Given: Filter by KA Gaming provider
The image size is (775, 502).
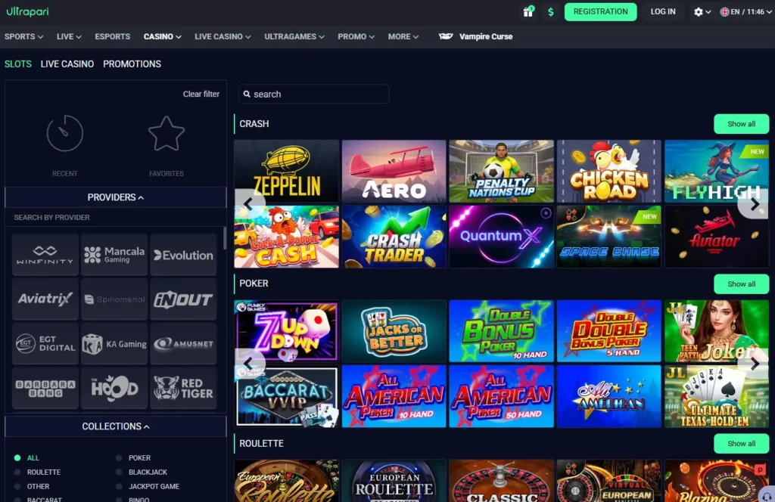Looking at the screenshot, I should tap(114, 343).
